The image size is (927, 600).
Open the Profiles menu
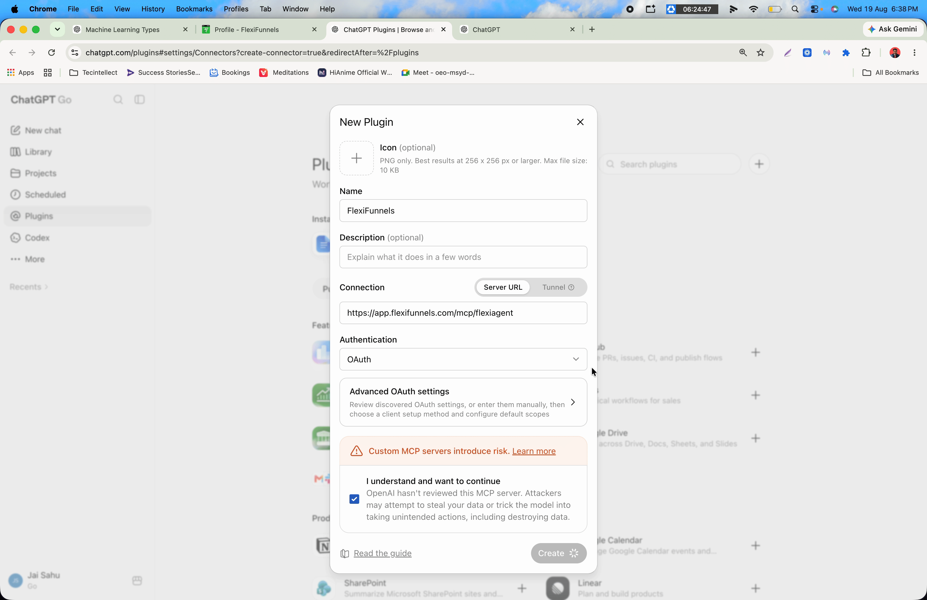[x=236, y=9]
